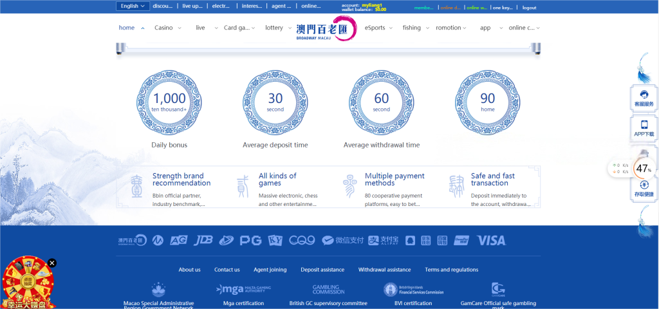The image size is (659, 309).
Task: Expand the lottery navigation menu
Action: pos(278,28)
